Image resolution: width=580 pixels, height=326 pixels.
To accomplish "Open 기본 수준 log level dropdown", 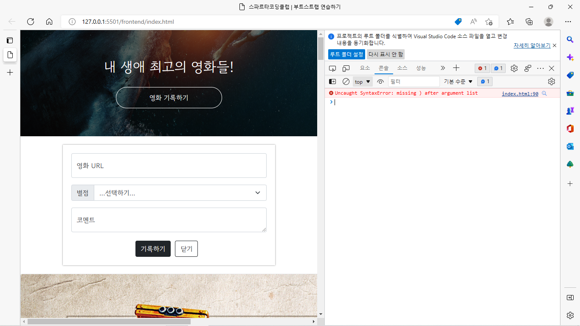I will (x=458, y=81).
